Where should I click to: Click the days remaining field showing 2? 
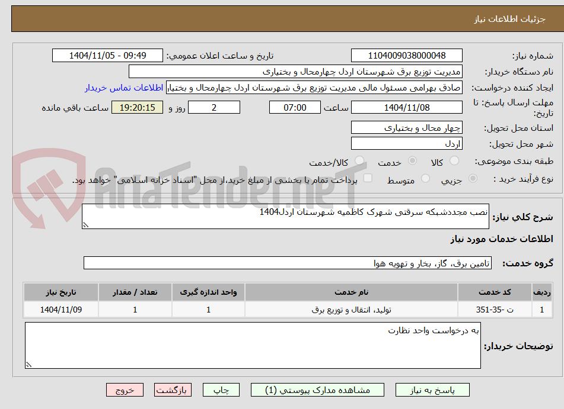[214, 107]
